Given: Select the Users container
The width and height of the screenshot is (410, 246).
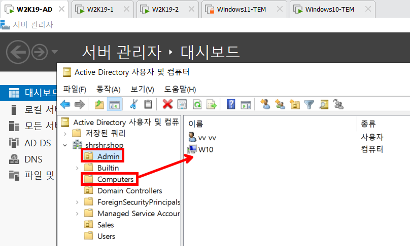Looking at the screenshot, I should point(106,236).
